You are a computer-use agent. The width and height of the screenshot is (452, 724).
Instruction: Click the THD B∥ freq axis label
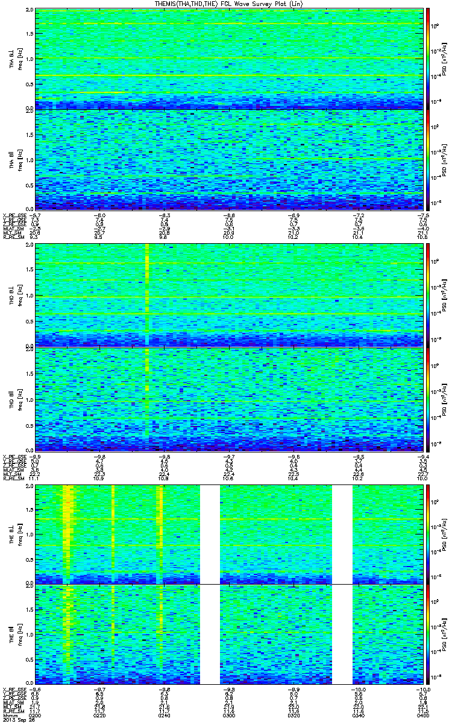point(15,398)
